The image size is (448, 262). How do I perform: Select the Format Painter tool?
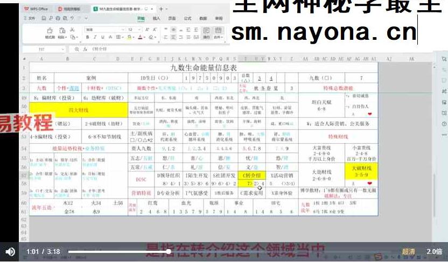50,32
